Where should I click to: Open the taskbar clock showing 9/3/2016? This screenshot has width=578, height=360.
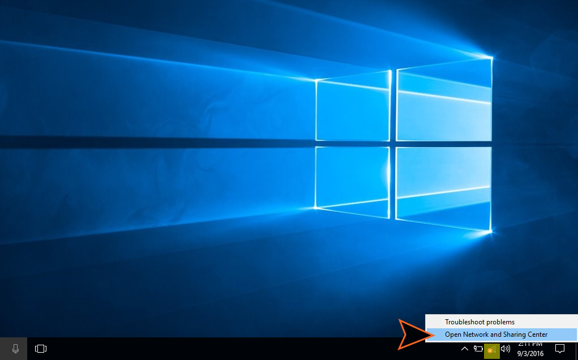coord(530,349)
